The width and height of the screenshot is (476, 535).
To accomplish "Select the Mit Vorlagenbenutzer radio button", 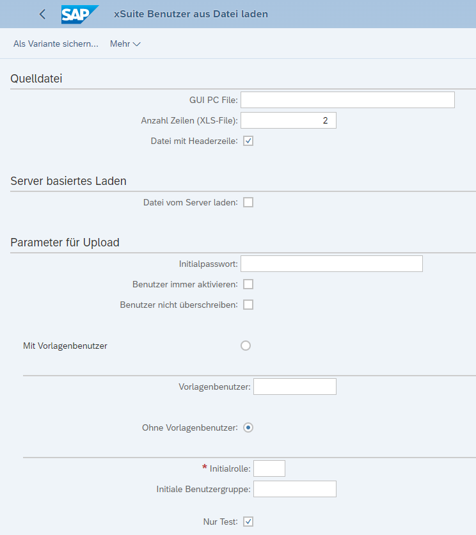I will pos(246,346).
